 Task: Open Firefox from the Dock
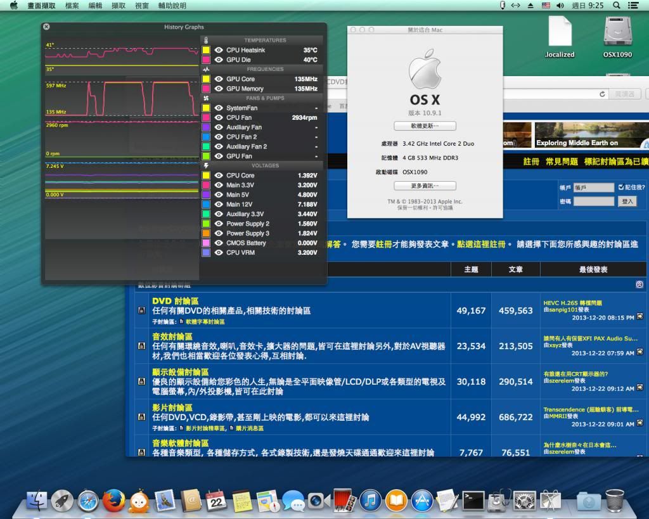click(x=114, y=500)
